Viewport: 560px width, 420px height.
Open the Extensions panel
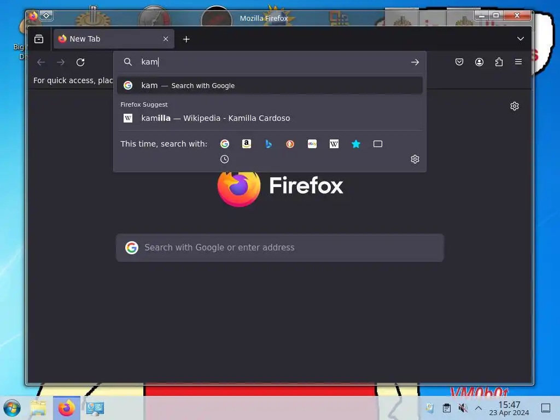(499, 62)
